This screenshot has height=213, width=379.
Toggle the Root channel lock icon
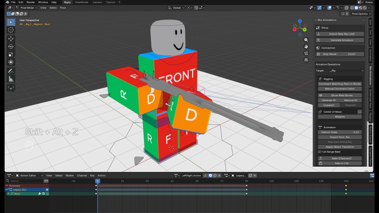[x=47, y=194]
